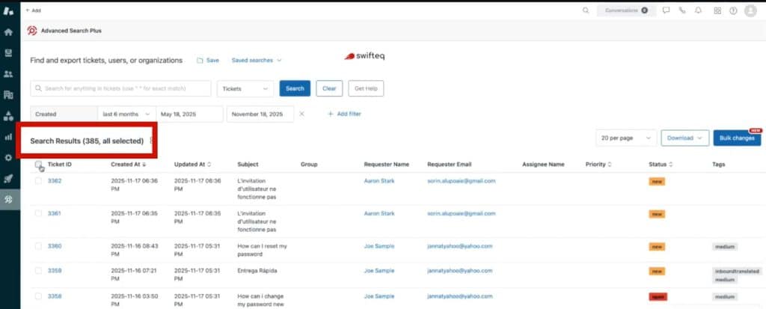Open the shapes apps icon in the sidebar
This screenshot has height=309, width=766.
coord(7,116)
